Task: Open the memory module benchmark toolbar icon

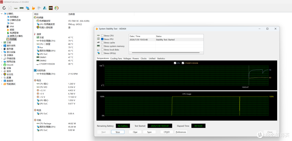Action: click(x=22, y=8)
